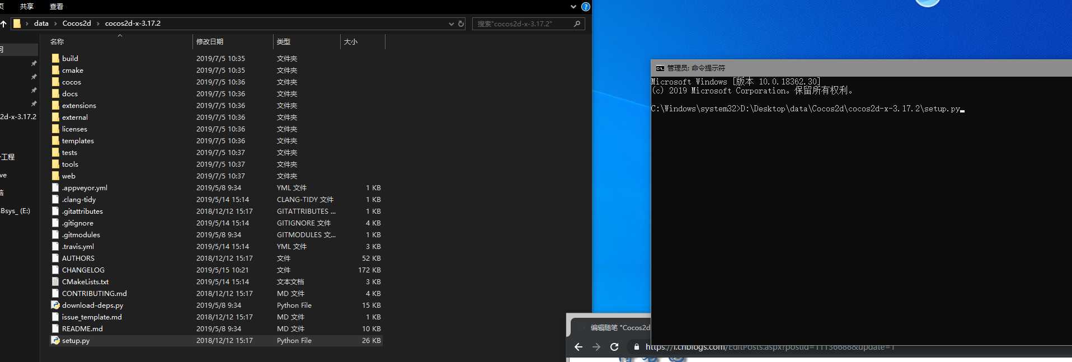Click the browser address lock icon
Image resolution: width=1072 pixels, height=362 pixels.
[636, 347]
